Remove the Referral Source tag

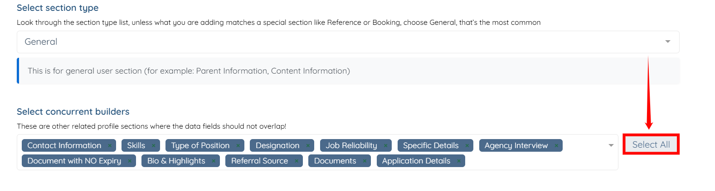click(x=297, y=161)
